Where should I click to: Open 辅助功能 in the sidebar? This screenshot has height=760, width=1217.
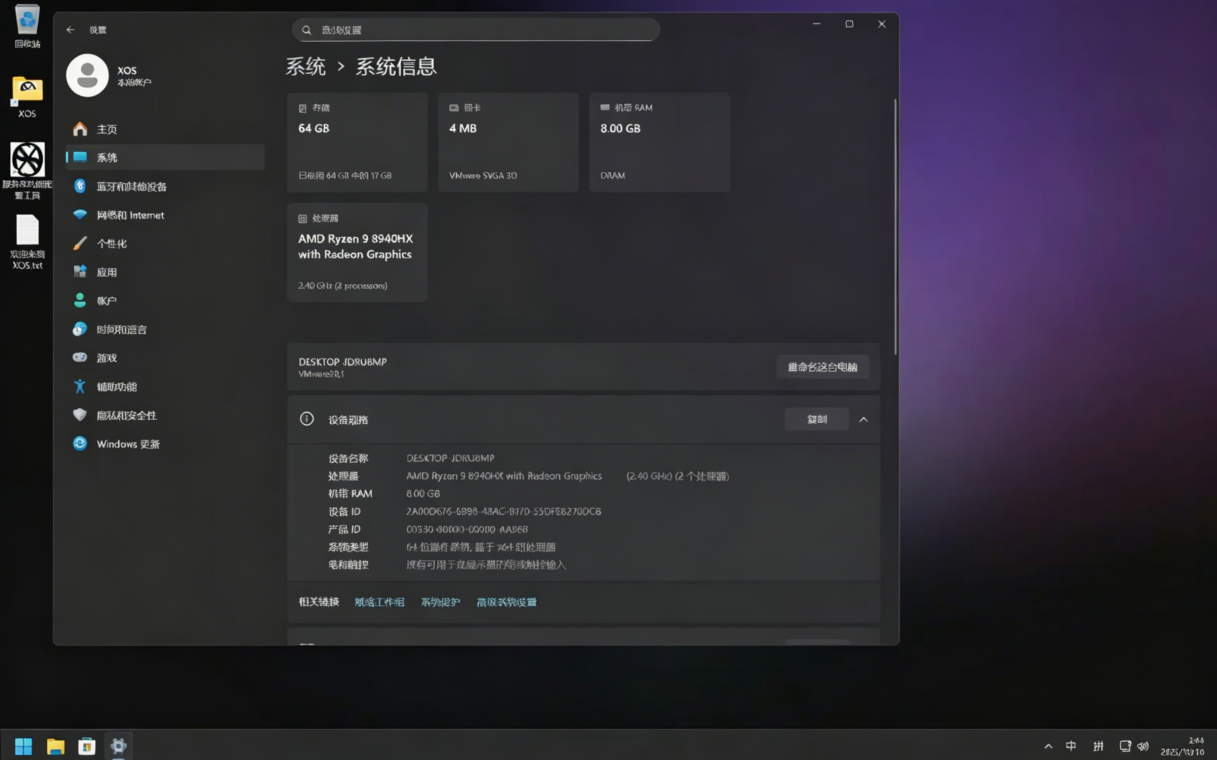click(x=165, y=387)
